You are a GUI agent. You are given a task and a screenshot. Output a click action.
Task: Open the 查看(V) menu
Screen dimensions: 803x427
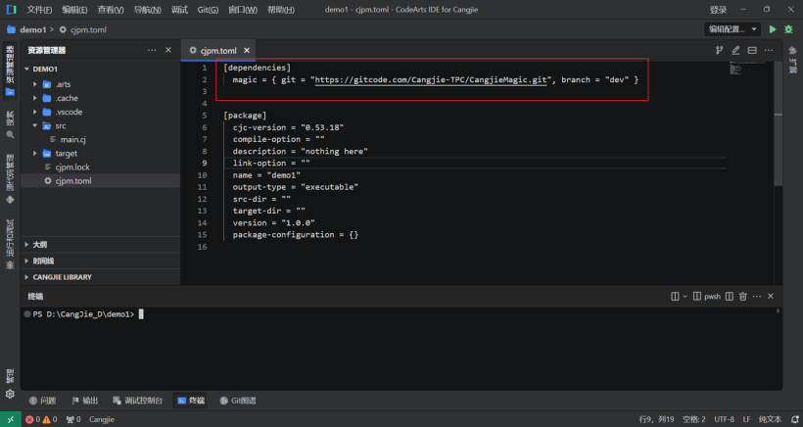click(111, 10)
